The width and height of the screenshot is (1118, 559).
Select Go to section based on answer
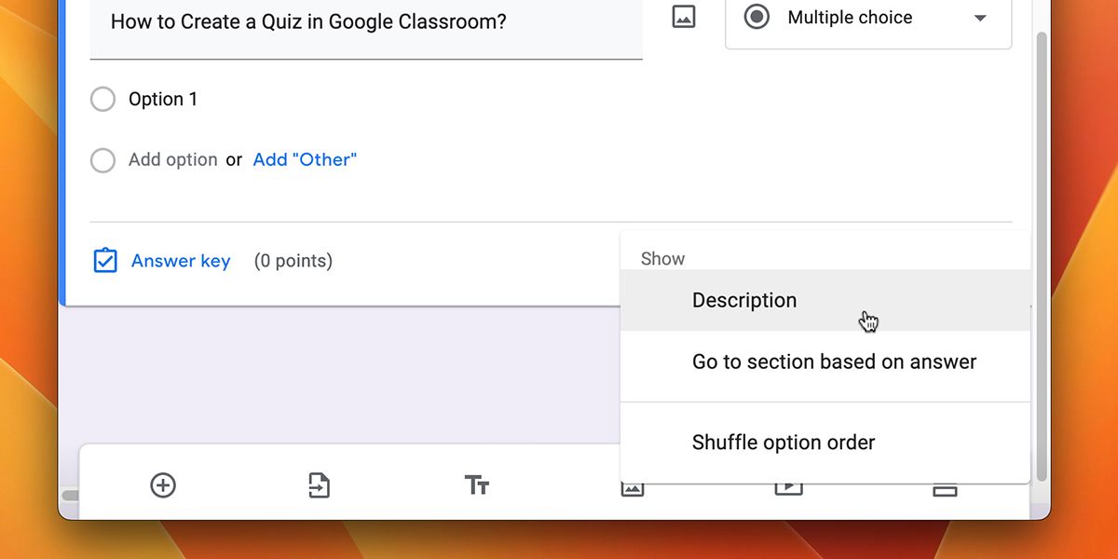click(x=834, y=362)
